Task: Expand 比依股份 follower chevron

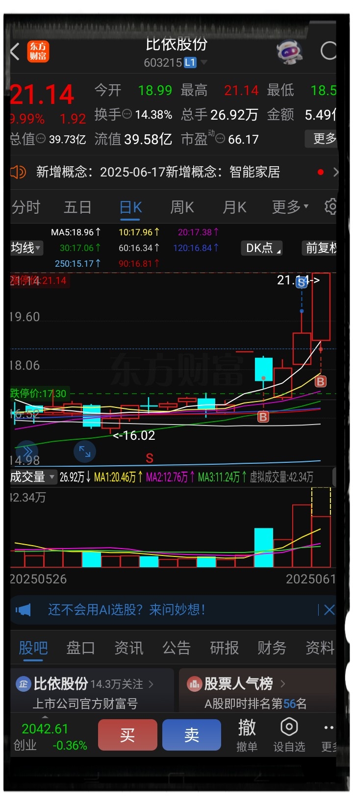Action: click(151, 684)
